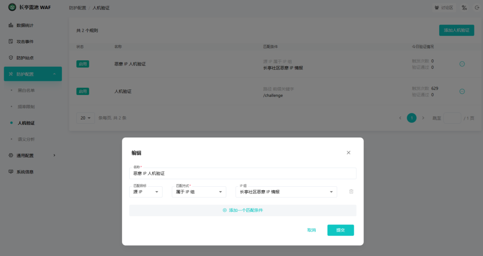Click the language switch icon in header

pyautogui.click(x=464, y=8)
